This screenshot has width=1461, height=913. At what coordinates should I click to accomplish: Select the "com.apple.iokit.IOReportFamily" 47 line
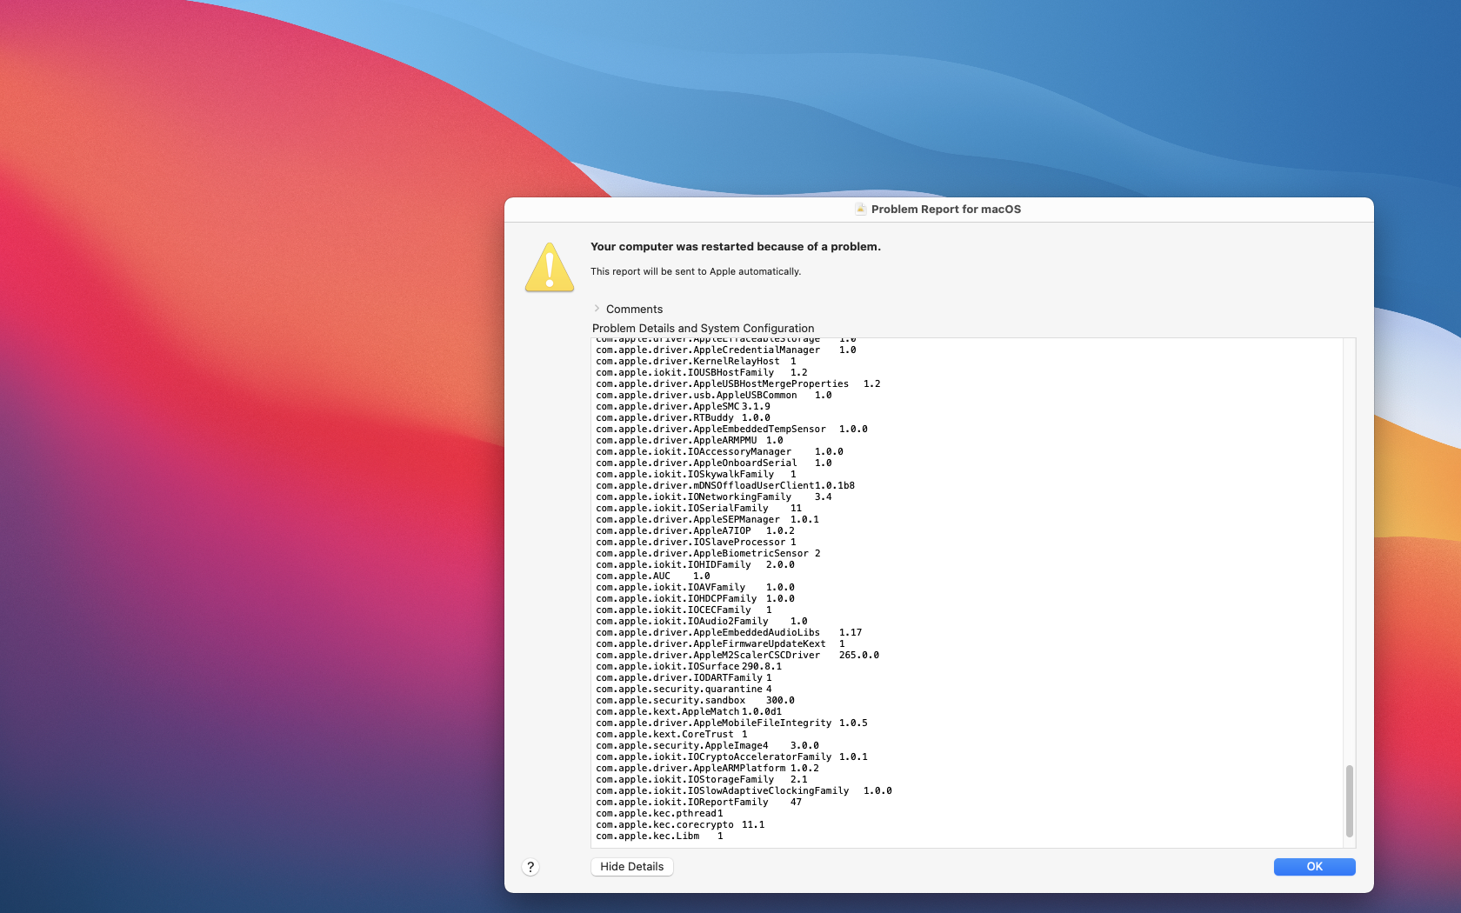tap(699, 803)
